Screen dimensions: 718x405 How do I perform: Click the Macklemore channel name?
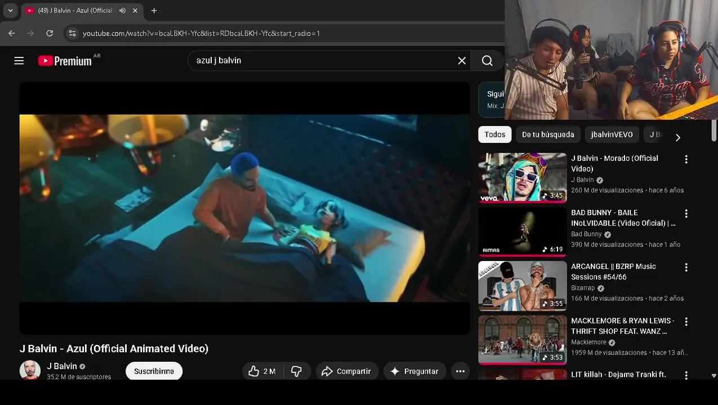pos(588,342)
